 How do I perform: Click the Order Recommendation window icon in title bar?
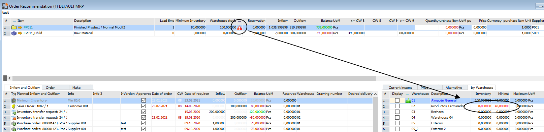point(5,6)
